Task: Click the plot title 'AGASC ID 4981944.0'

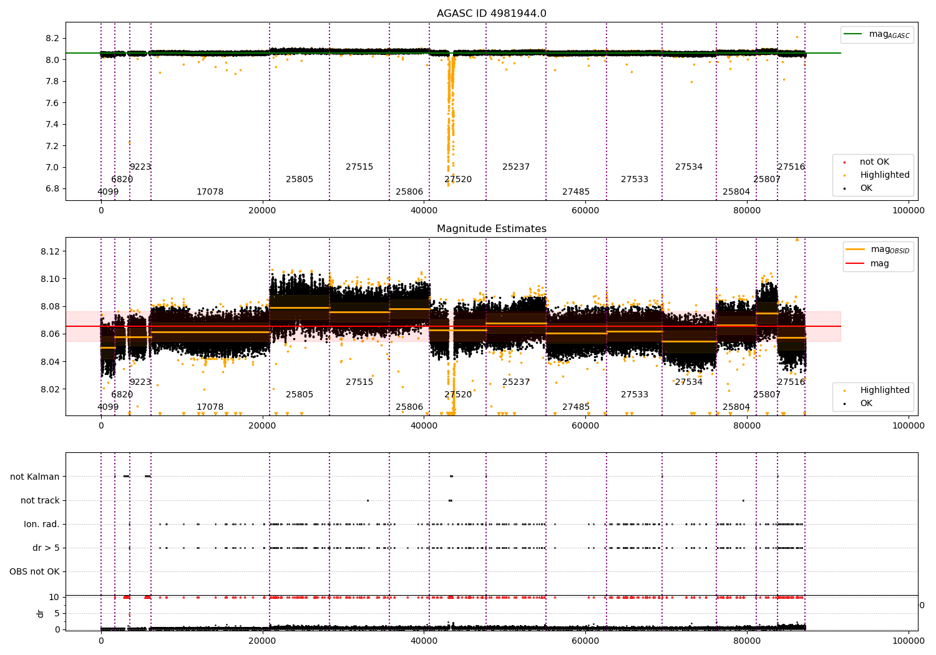Action: (491, 14)
